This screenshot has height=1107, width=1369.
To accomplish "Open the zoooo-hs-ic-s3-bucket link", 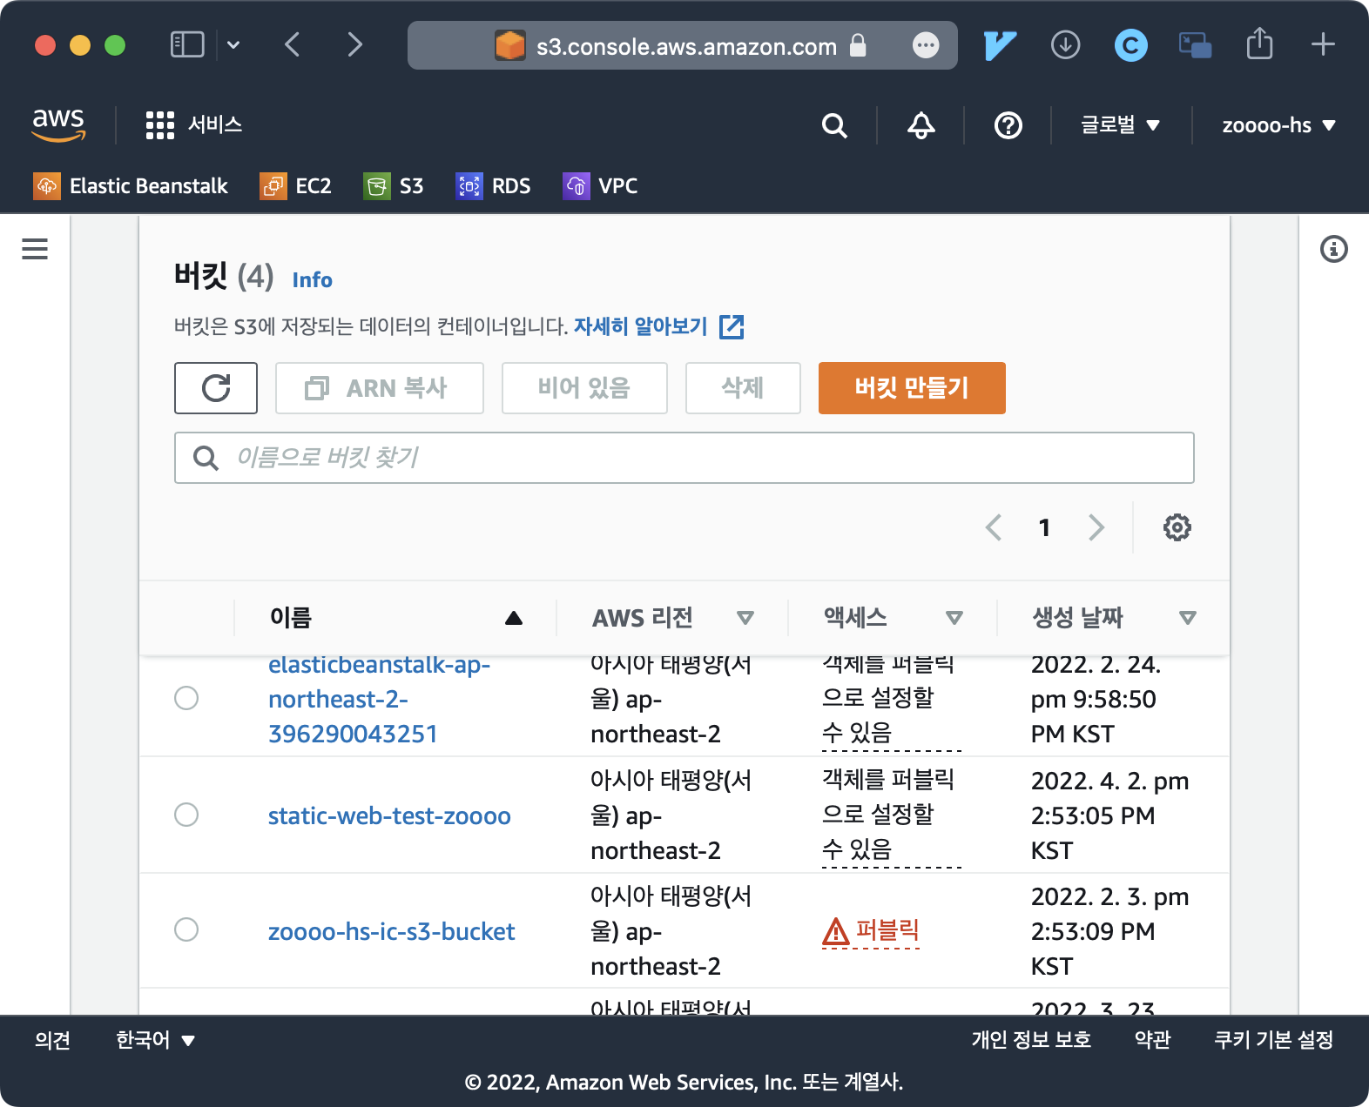I will click(391, 932).
